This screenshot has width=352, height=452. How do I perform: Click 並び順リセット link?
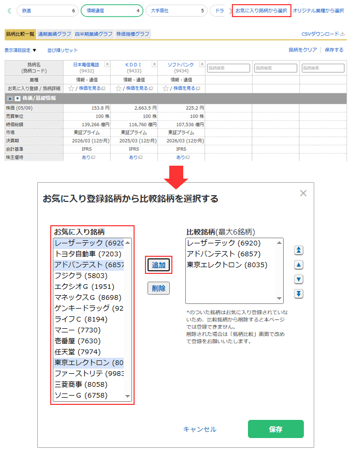(x=63, y=50)
